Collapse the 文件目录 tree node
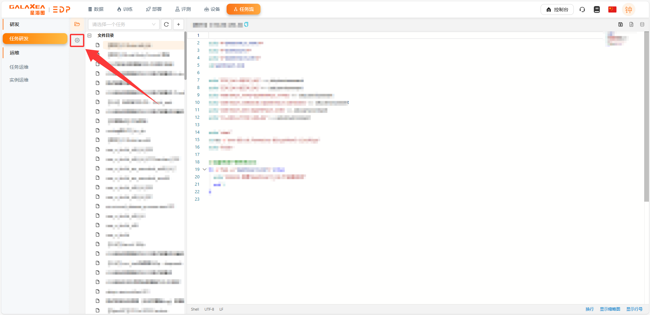The height and width of the screenshot is (315, 650). point(89,36)
